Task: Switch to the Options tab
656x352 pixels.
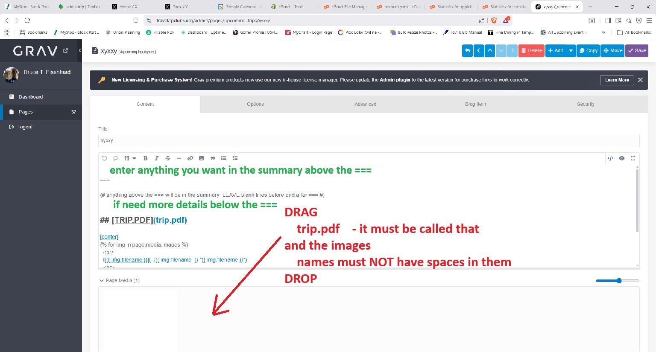Action: point(255,104)
